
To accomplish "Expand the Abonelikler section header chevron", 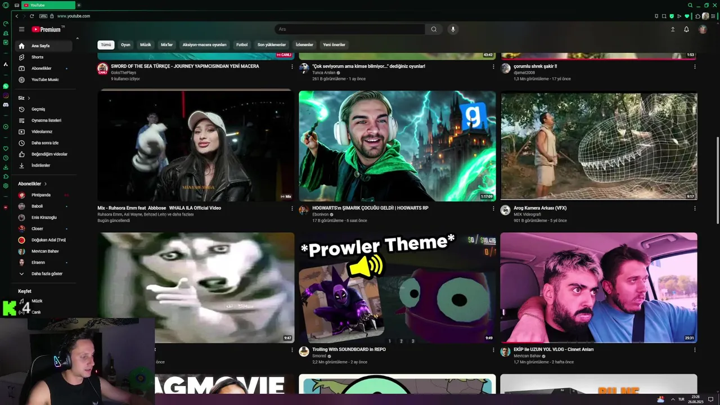I will (46, 184).
